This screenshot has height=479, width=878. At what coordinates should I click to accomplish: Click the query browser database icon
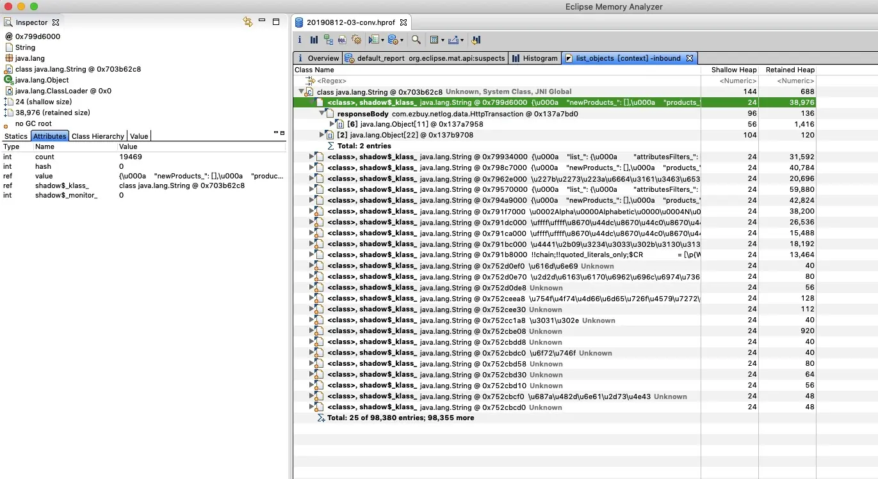coord(393,40)
